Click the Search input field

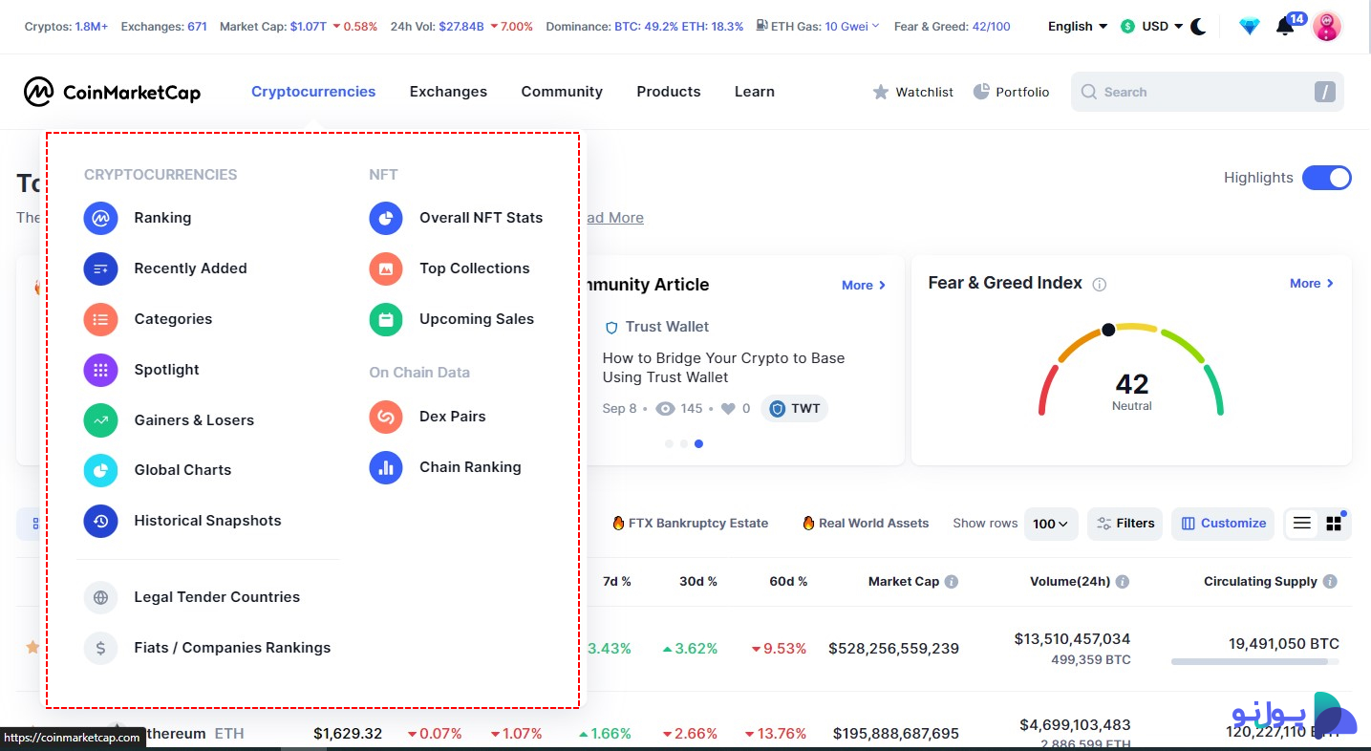point(1207,92)
